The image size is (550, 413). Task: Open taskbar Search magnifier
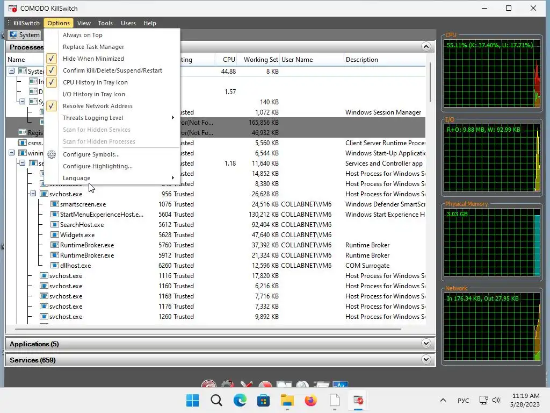[216, 400]
